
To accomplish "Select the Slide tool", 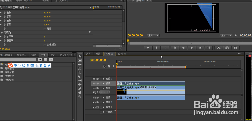I will click(x=80, y=84).
